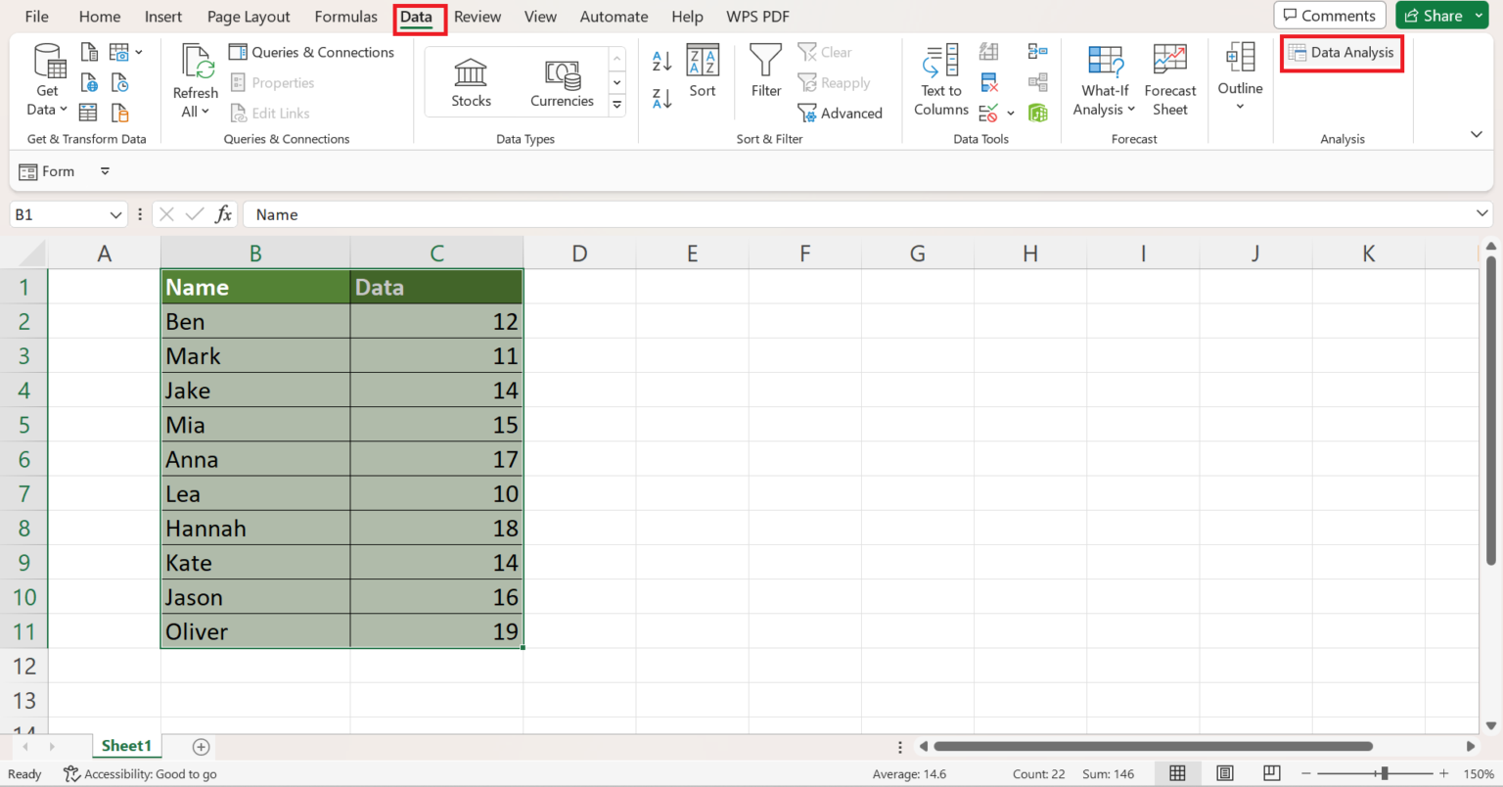Remove duplicates from the selection
Viewport: 1503px width, 787px height.
click(x=988, y=82)
